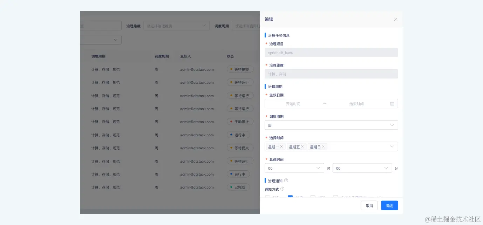The width and height of the screenshot is (483, 225).
Task: Click the disabled 治理维度 field 计算、存储
Action: [331, 74]
